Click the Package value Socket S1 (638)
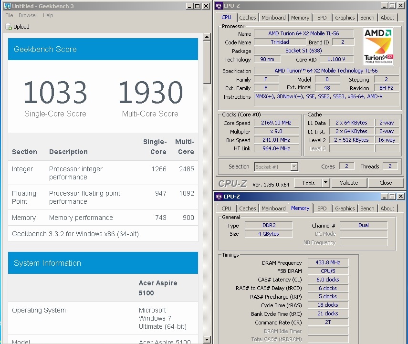The image size is (408, 344). [303, 51]
